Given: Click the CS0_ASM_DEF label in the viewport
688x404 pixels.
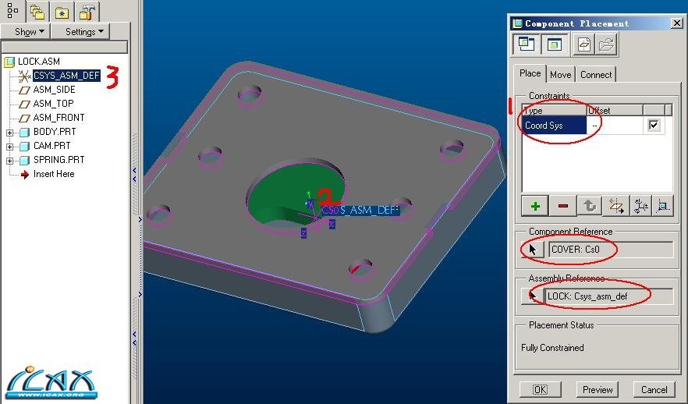Looking at the screenshot, I should (360, 210).
